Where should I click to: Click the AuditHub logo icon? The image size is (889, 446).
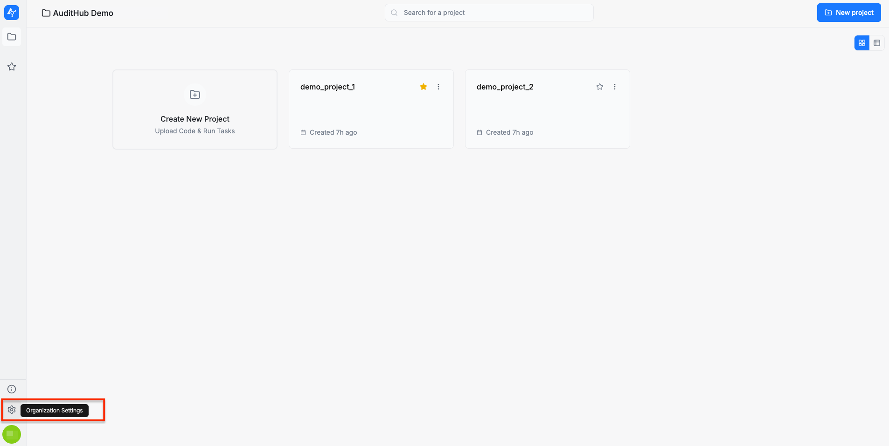pos(12,13)
